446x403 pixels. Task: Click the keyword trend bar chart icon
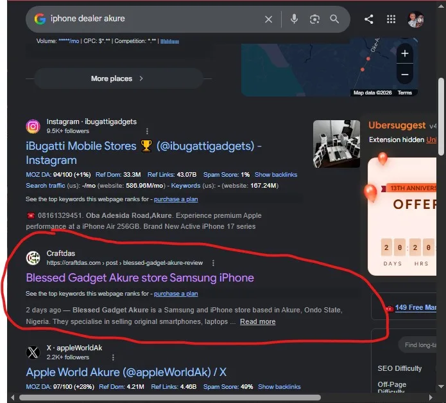tap(170, 41)
